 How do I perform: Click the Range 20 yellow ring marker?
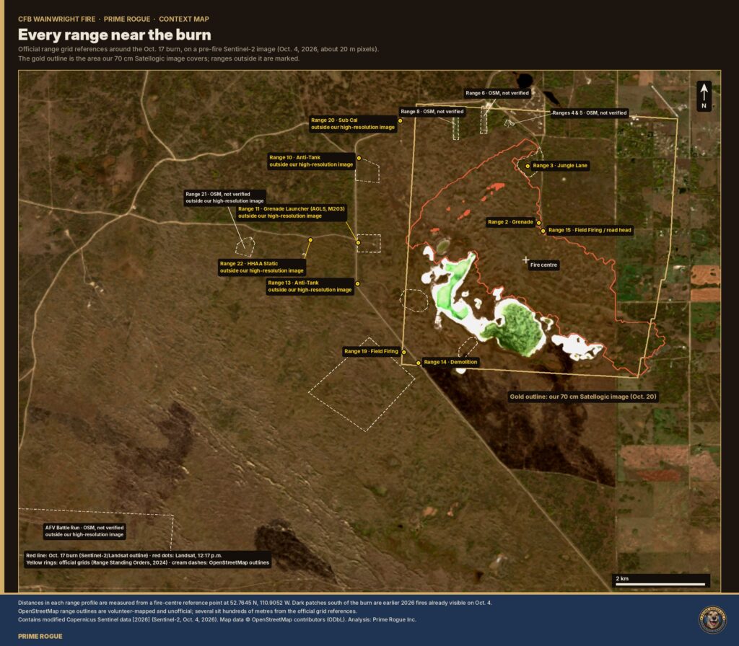400,120
